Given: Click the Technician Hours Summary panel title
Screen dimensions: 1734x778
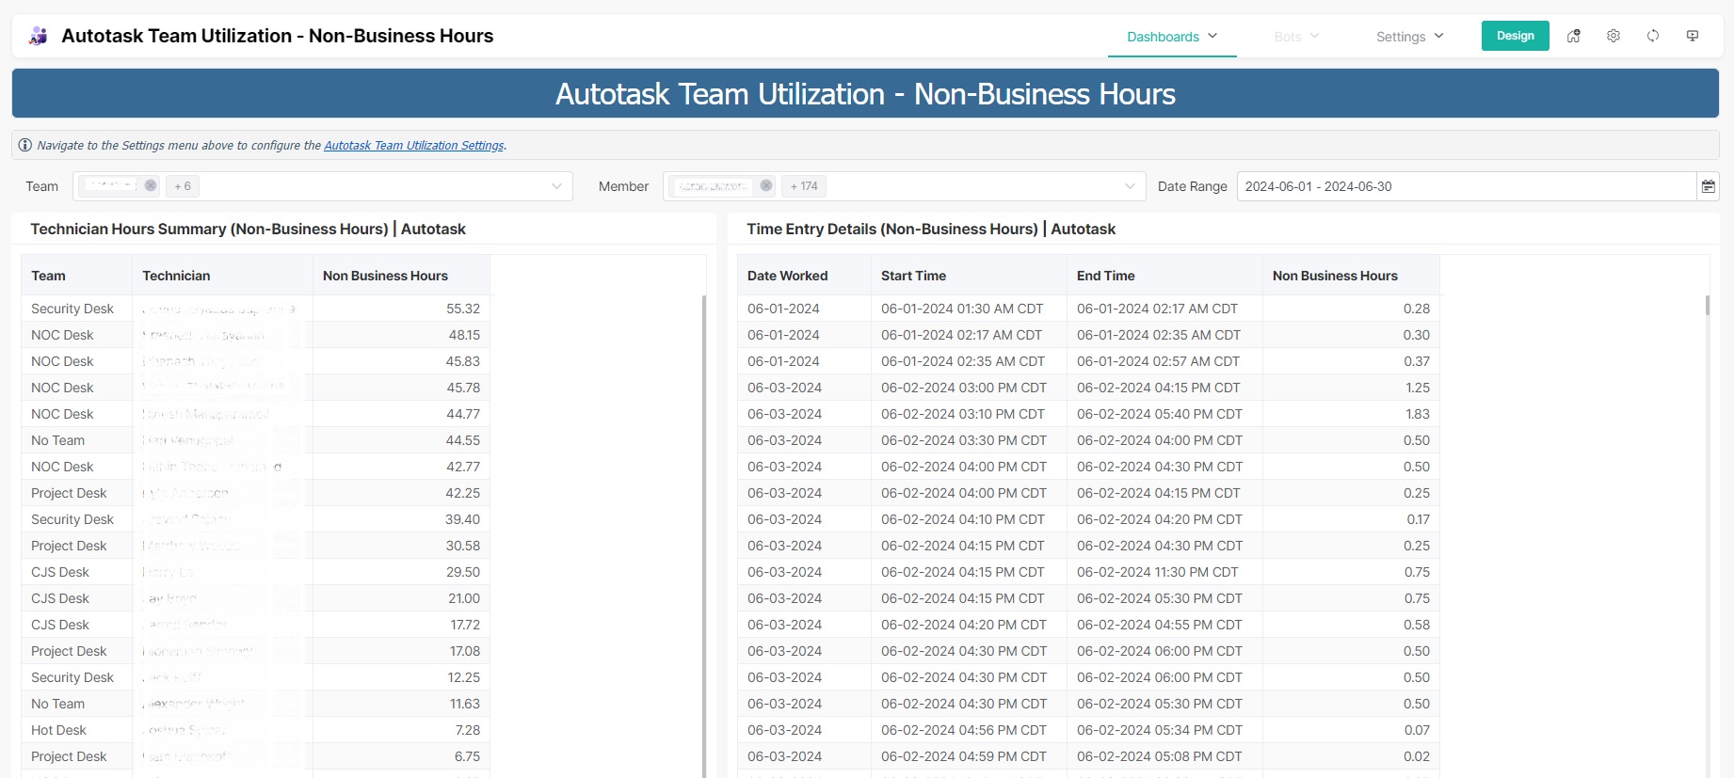Looking at the screenshot, I should 248,229.
